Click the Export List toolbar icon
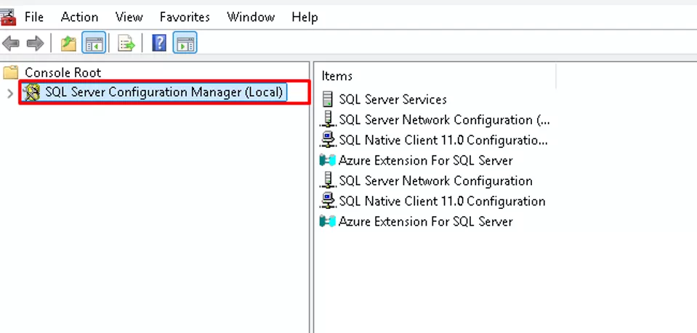 tap(126, 44)
